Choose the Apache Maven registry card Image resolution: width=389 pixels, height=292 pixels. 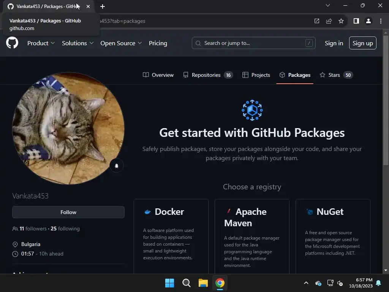pyautogui.click(x=252, y=236)
